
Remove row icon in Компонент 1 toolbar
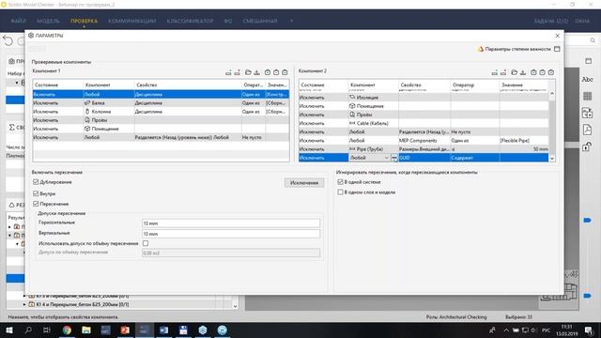coord(238,72)
